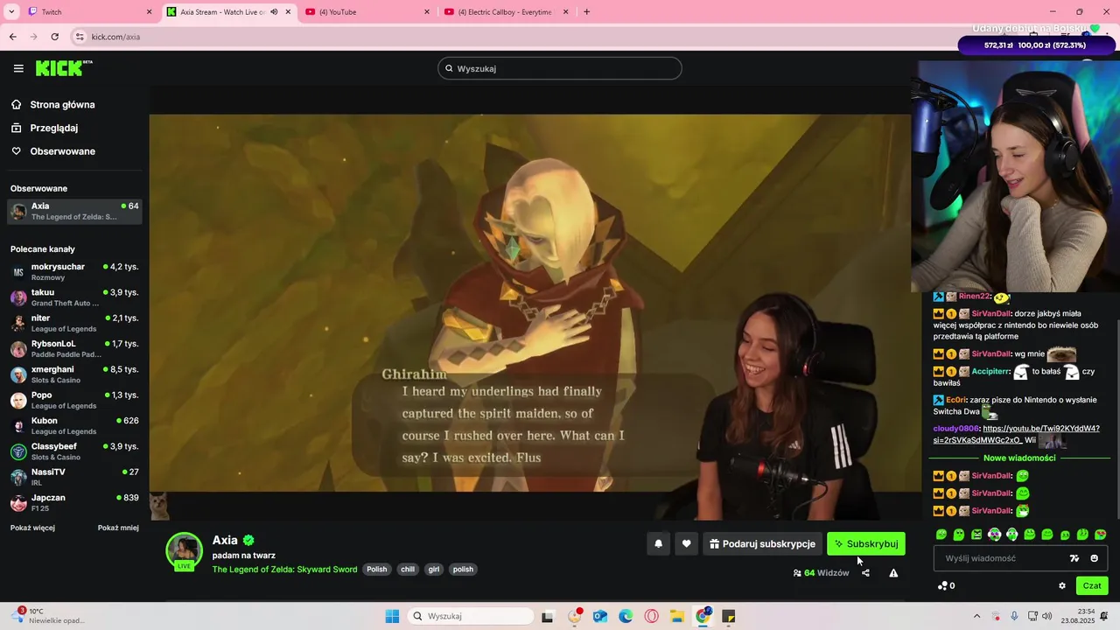
Task: Click the chill tag
Action: click(x=408, y=570)
